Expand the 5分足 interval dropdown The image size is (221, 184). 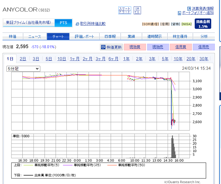pyautogui.click(x=23, y=69)
